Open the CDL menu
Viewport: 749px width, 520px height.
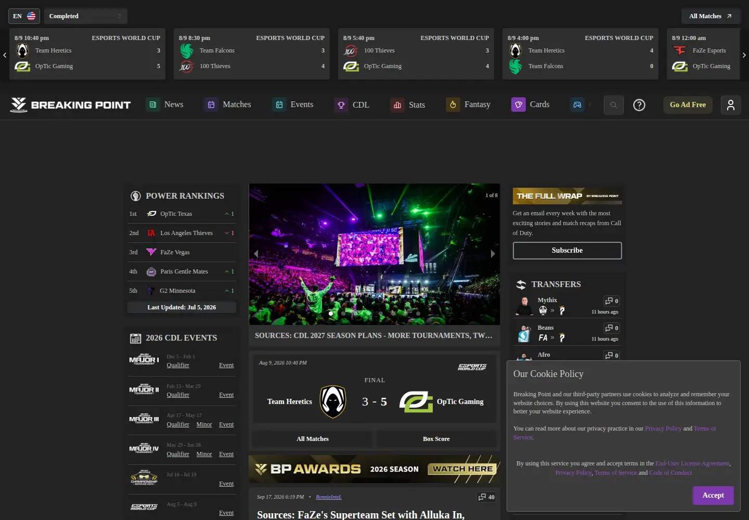pos(352,105)
